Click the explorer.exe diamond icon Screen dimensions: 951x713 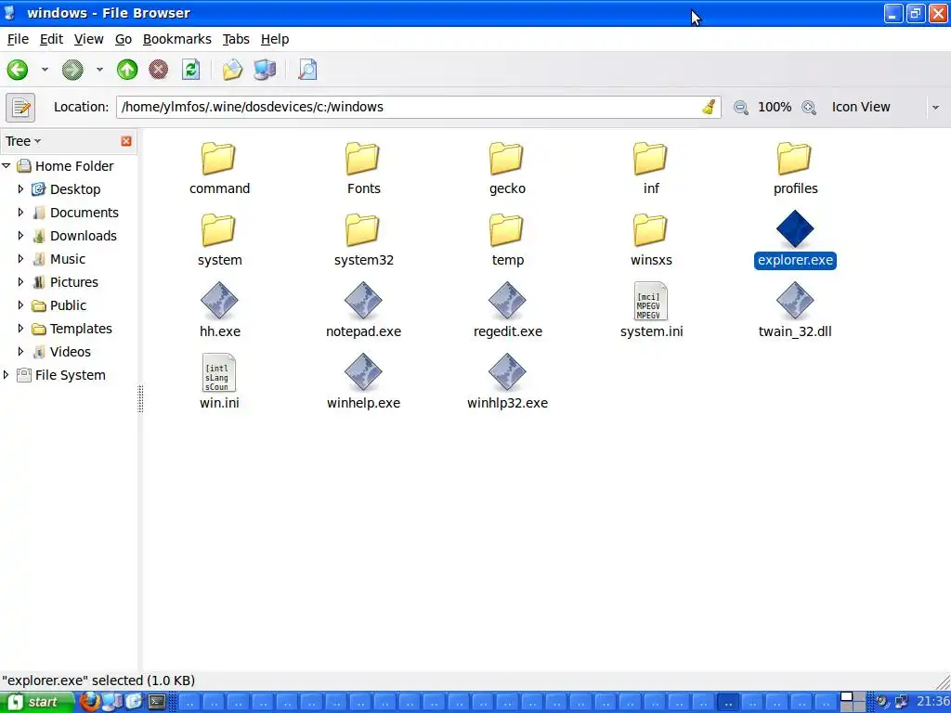point(795,229)
